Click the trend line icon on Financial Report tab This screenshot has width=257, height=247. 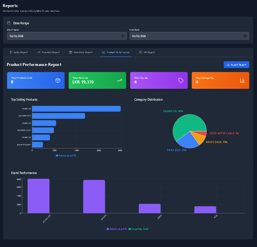pos(39,52)
